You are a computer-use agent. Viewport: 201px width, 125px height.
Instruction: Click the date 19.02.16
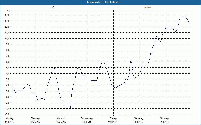point(113,122)
